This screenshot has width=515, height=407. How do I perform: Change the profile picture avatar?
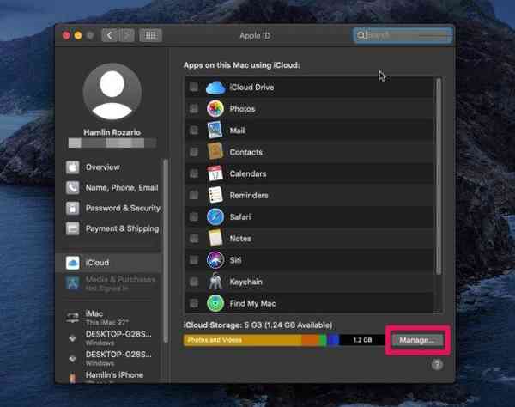point(112,92)
